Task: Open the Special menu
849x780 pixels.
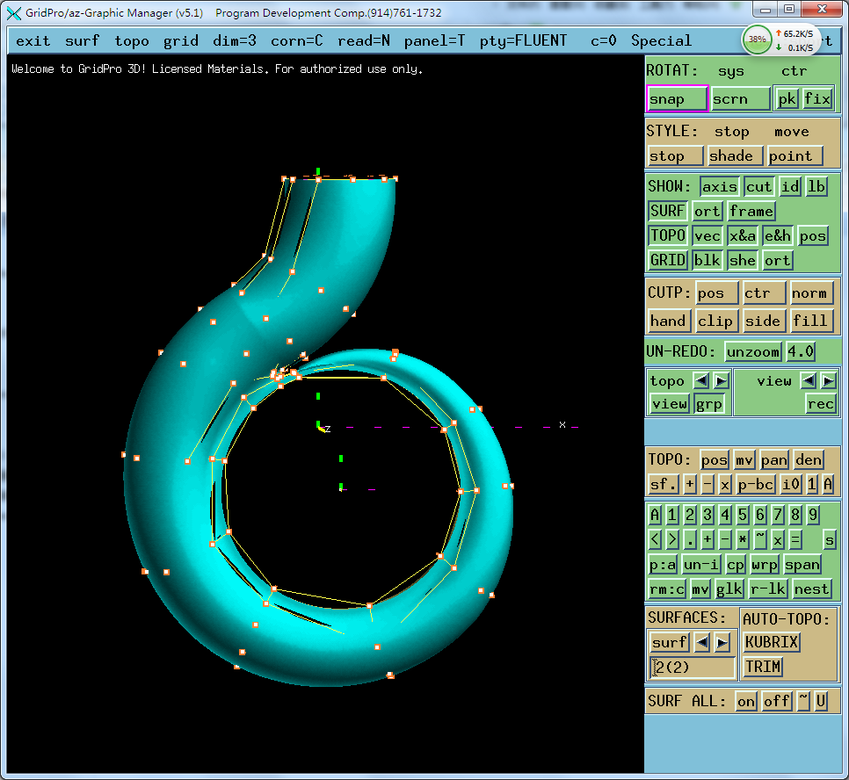Action: pyautogui.click(x=661, y=41)
